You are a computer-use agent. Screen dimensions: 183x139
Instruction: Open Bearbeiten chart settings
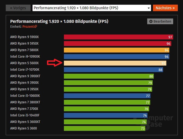coord(160,21)
